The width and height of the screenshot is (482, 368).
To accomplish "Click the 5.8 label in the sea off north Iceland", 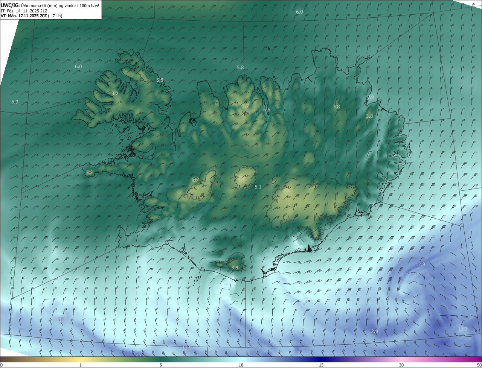I will 240,67.
